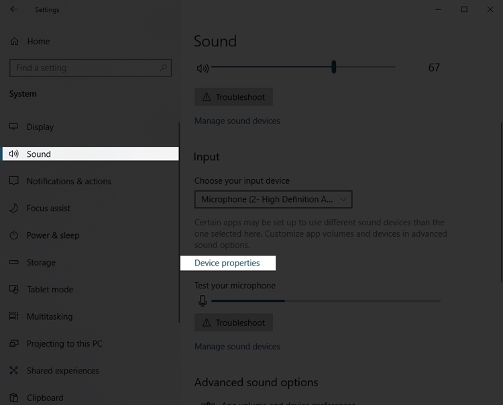Screen dimensions: 503x405
Task: Click the Sound page title
Action: (215, 42)
